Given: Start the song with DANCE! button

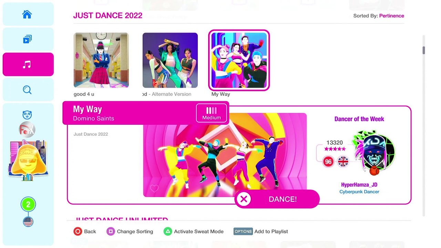Looking at the screenshot, I should (277, 199).
